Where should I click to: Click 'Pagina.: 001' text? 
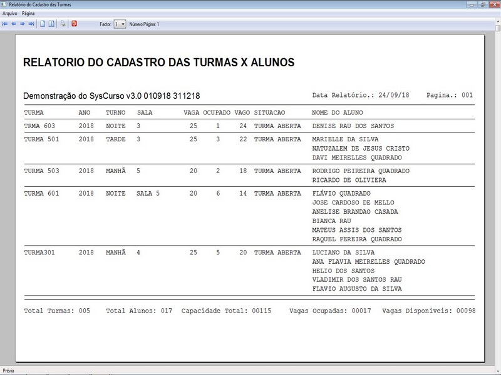click(450, 95)
